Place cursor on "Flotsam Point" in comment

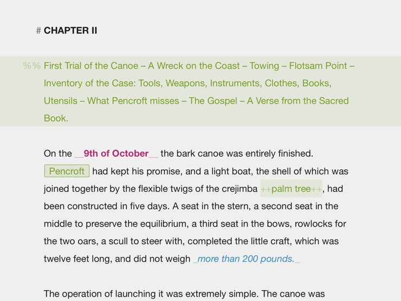[x=318, y=66]
